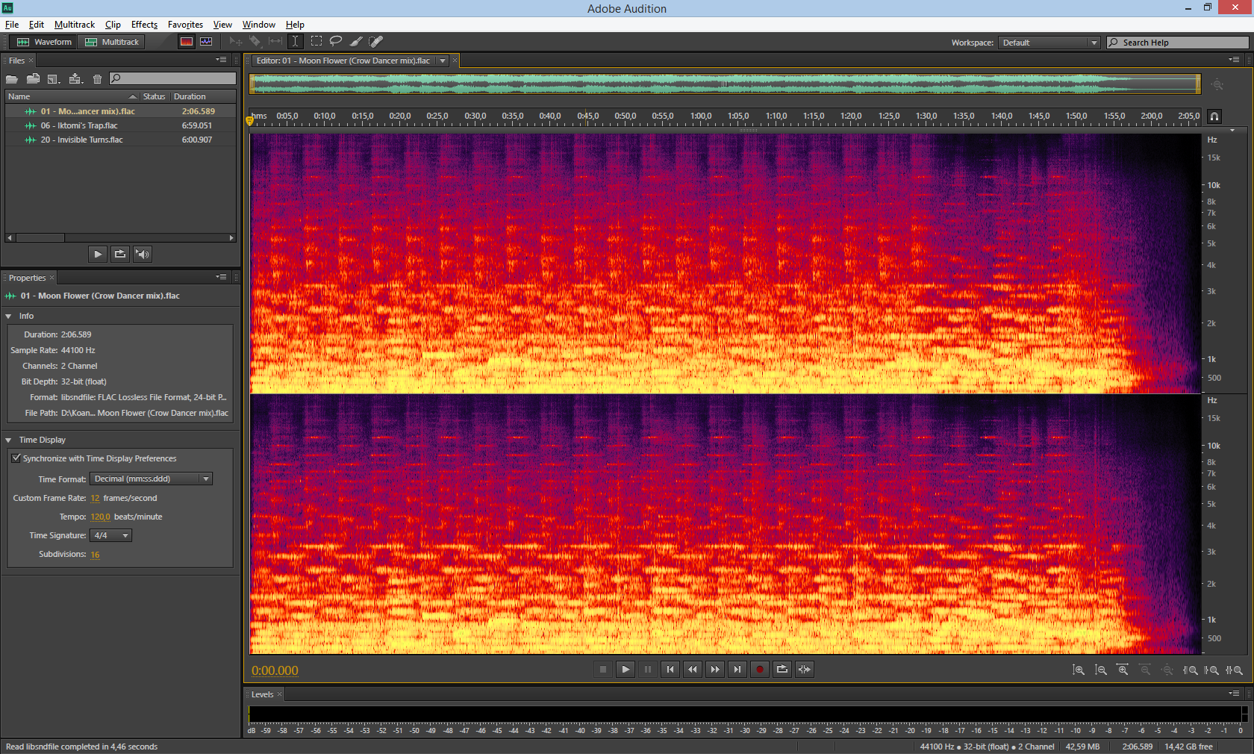Viewport: 1254px width, 754px height.
Task: Open the Levels panel options menu
Action: (x=1235, y=694)
